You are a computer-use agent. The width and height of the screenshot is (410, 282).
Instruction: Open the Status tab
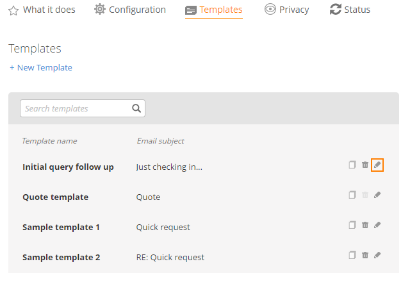tap(350, 10)
